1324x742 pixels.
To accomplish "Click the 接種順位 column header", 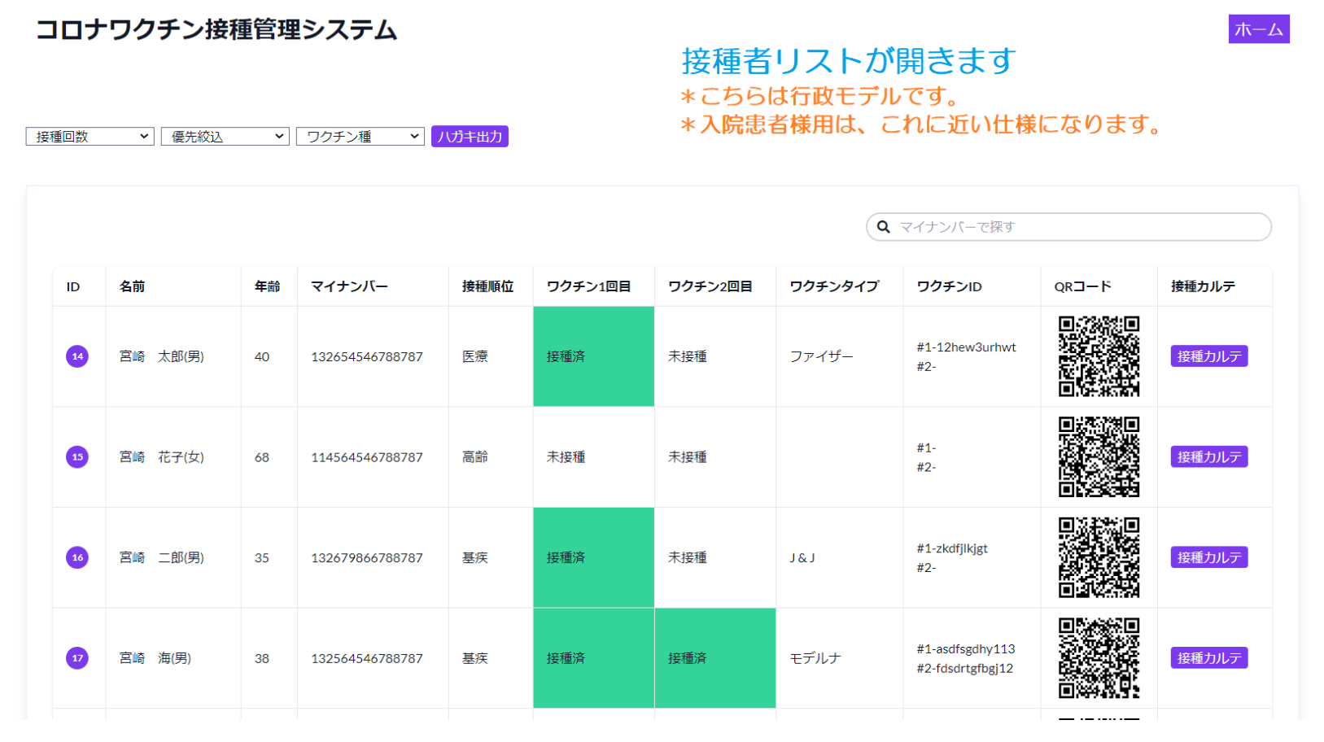I will point(487,286).
